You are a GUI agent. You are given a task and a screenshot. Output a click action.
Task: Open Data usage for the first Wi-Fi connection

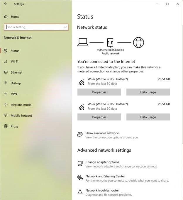(148, 92)
